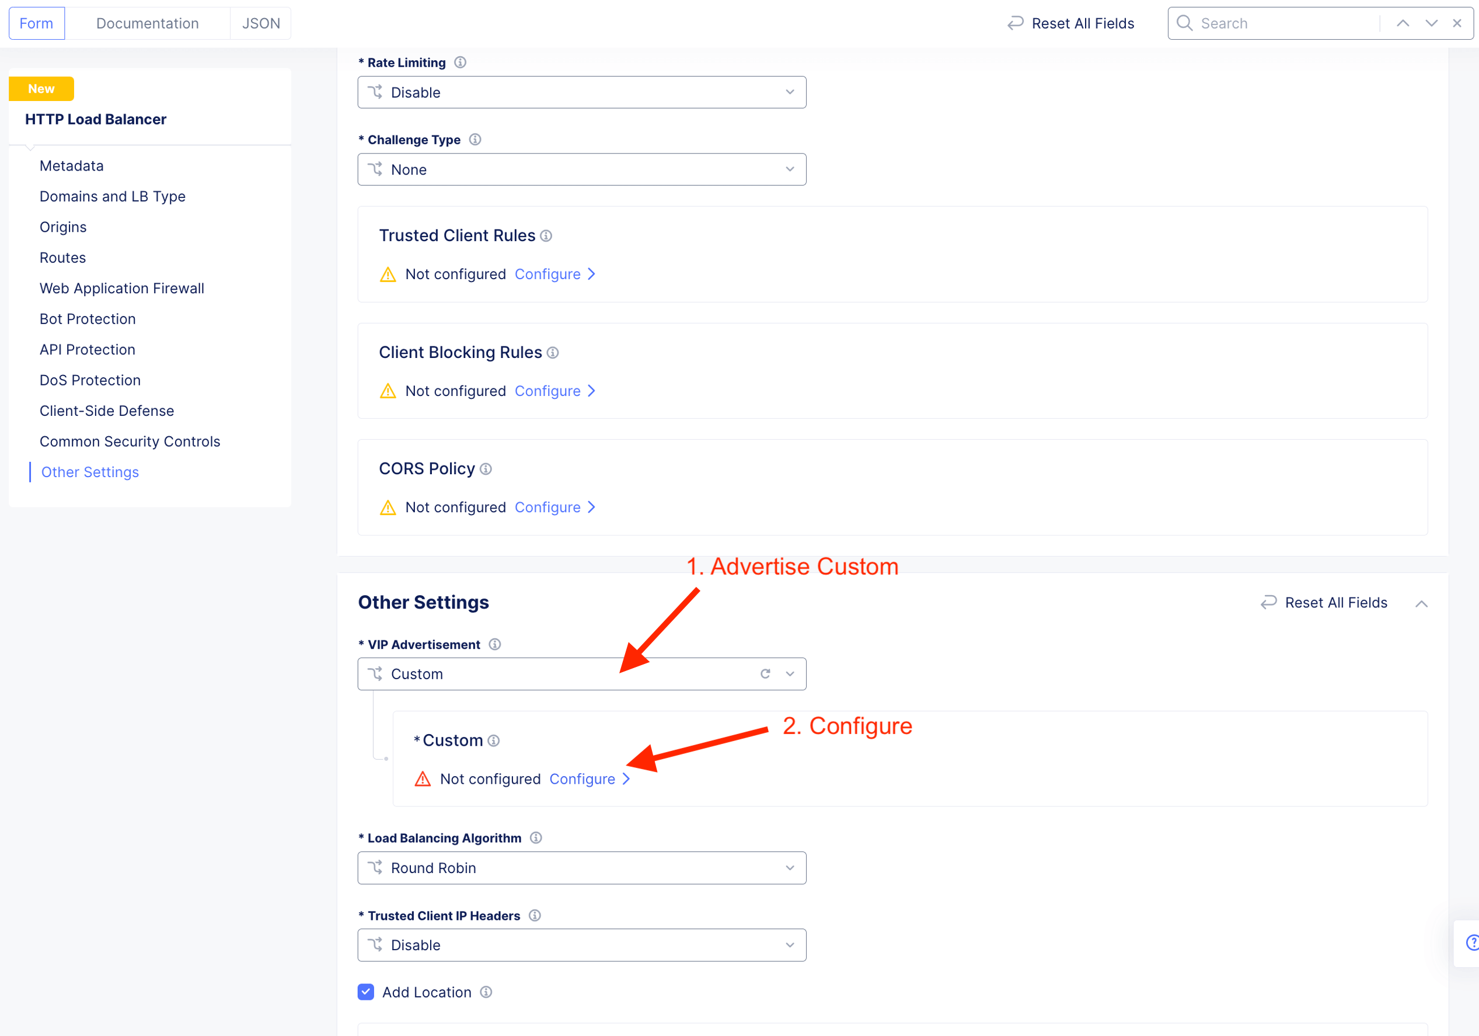The height and width of the screenshot is (1036, 1479).
Task: Click the search previous arrow icon
Action: point(1403,23)
